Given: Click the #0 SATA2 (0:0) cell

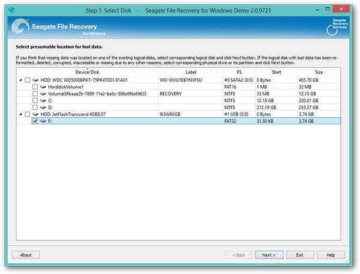Looking at the screenshot, I should [239, 80].
